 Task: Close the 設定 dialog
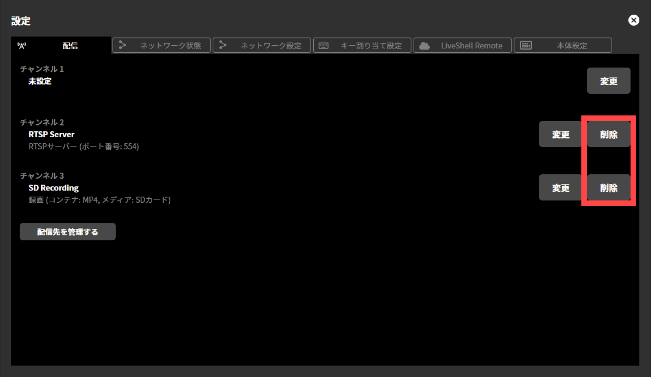pos(634,20)
